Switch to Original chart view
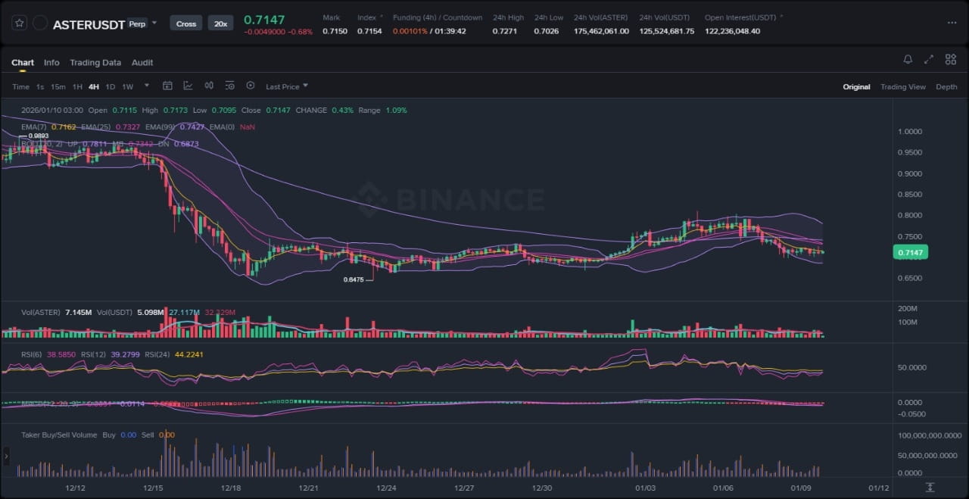 (x=856, y=86)
